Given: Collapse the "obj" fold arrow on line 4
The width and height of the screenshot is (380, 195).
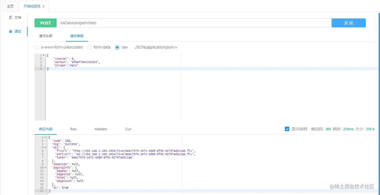Looking at the screenshot, I should pyautogui.click(x=45, y=148).
